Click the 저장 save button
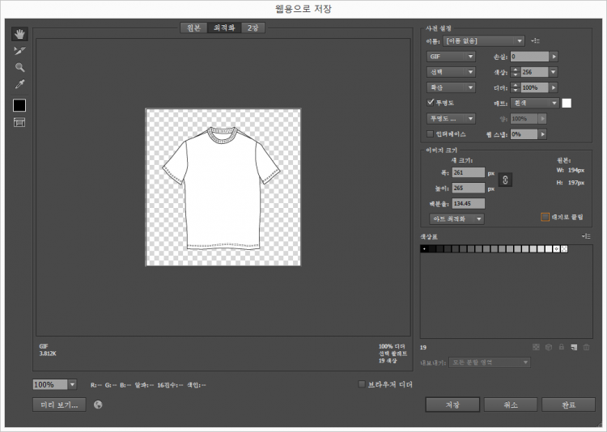The width and height of the screenshot is (607, 432). (x=452, y=405)
